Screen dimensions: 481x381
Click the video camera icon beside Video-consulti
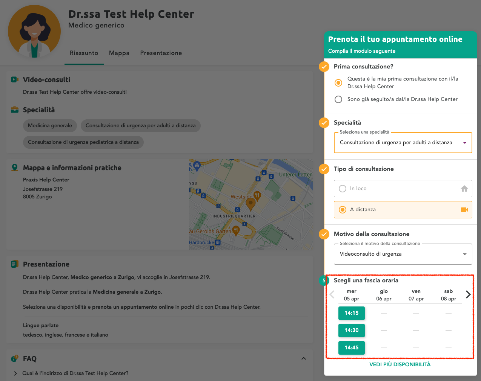15,79
